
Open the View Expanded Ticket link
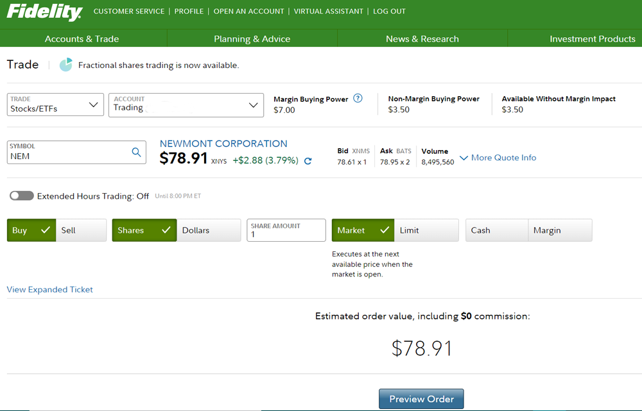pyautogui.click(x=50, y=290)
